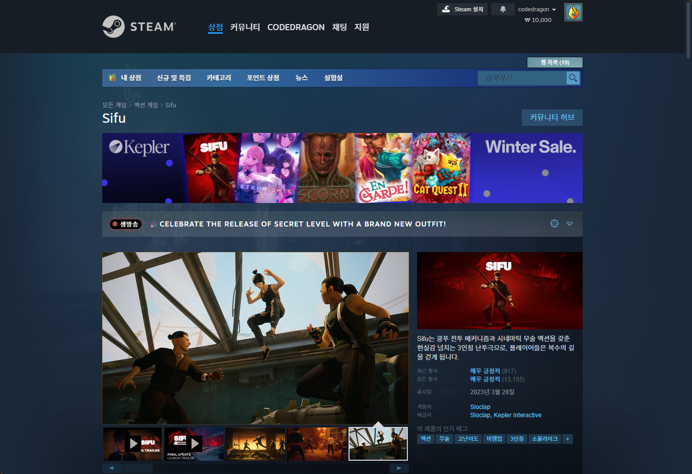This screenshot has width=692, height=474.
Task: Click the ₩ 10,000 wallet balance
Action: point(538,20)
